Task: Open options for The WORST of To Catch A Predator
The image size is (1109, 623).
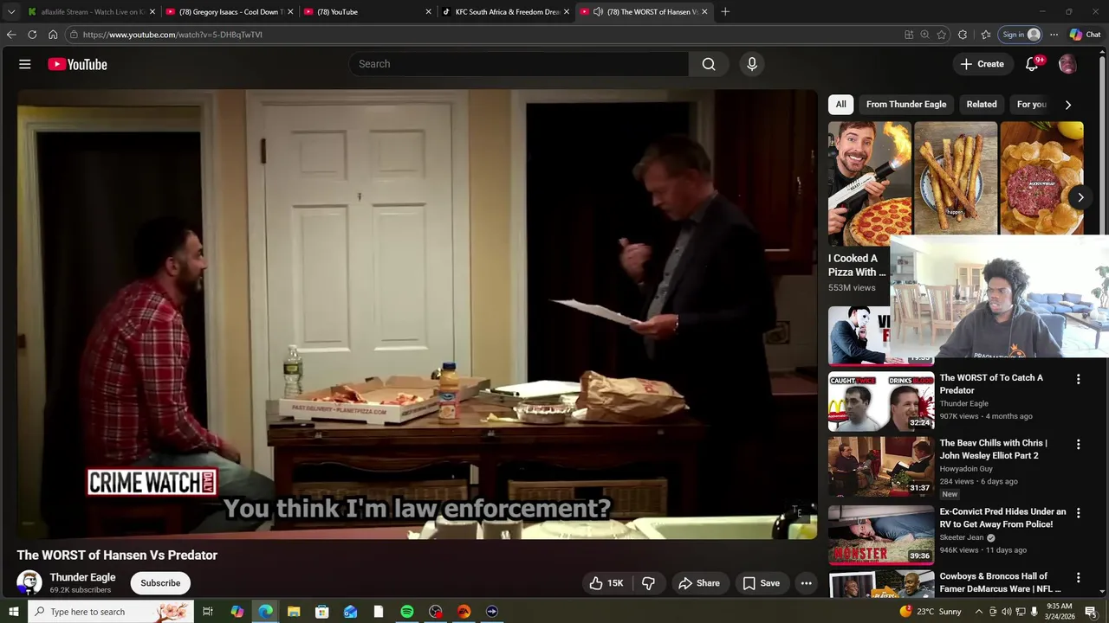Action: [x=1079, y=379]
